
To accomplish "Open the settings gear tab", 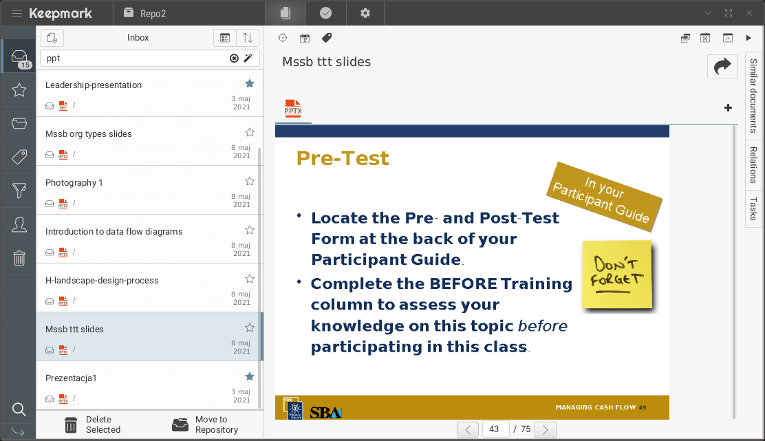I will [x=365, y=13].
